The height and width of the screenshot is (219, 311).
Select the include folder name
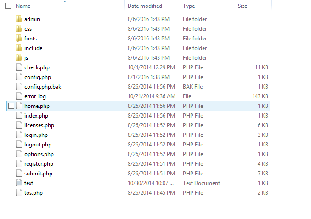point(34,48)
